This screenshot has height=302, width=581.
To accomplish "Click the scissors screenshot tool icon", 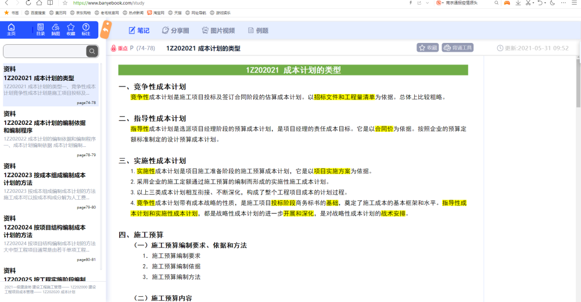I will (528, 2).
